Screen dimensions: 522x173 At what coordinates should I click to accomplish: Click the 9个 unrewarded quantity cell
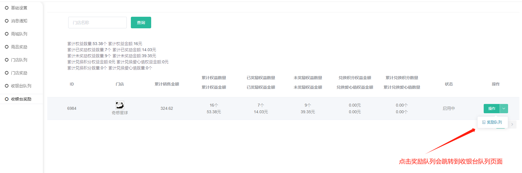point(308,105)
